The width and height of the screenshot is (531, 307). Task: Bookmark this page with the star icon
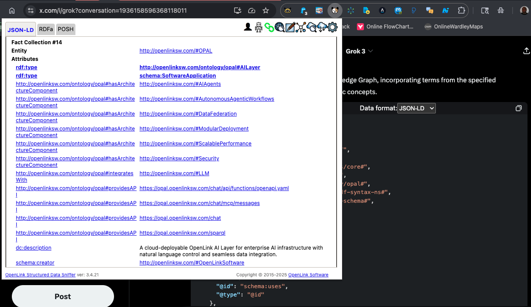coord(266,11)
